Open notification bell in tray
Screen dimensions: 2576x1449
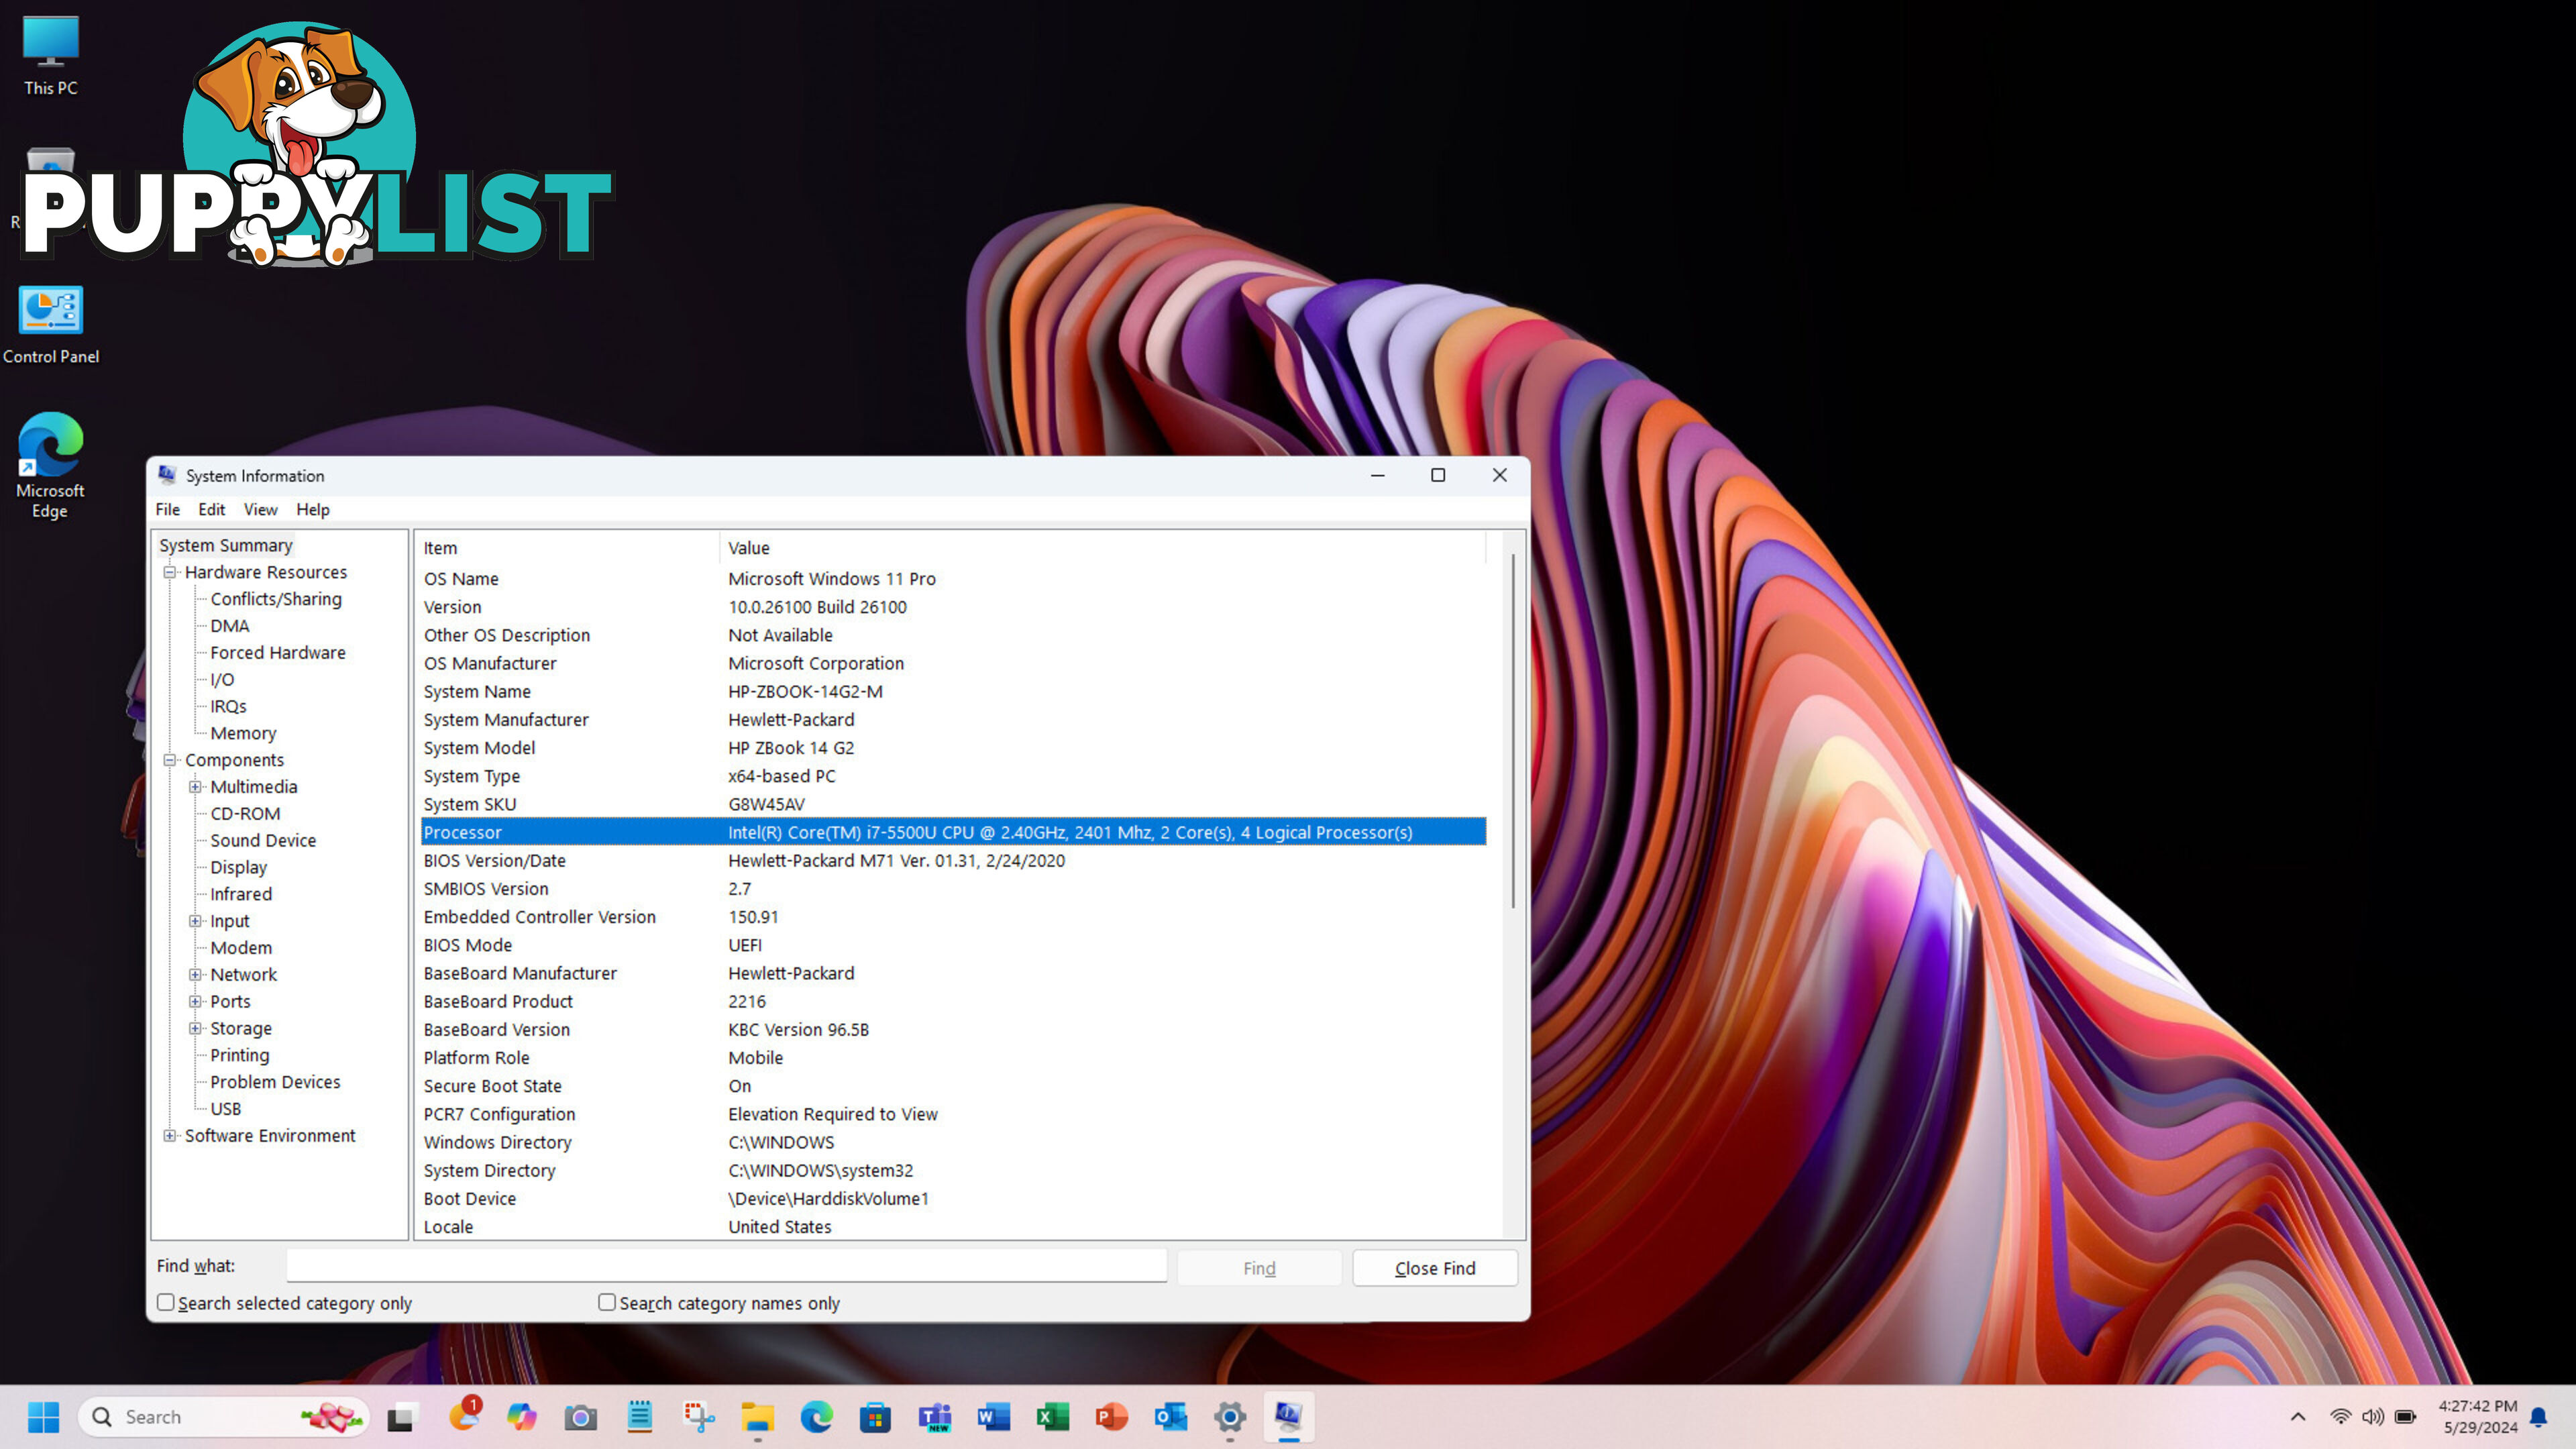pyautogui.click(x=2538, y=1417)
